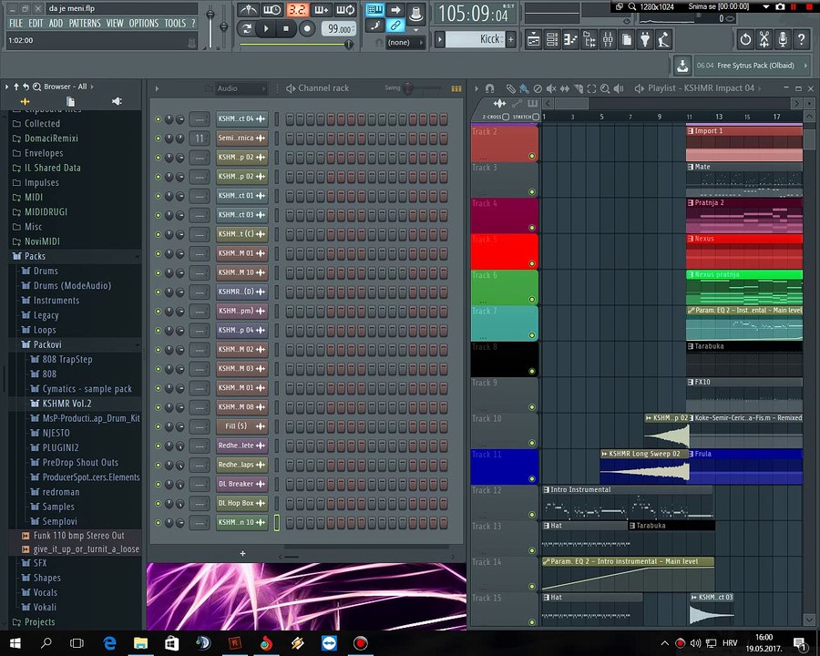Click the undo history icon
The image size is (820, 656).
(x=745, y=40)
